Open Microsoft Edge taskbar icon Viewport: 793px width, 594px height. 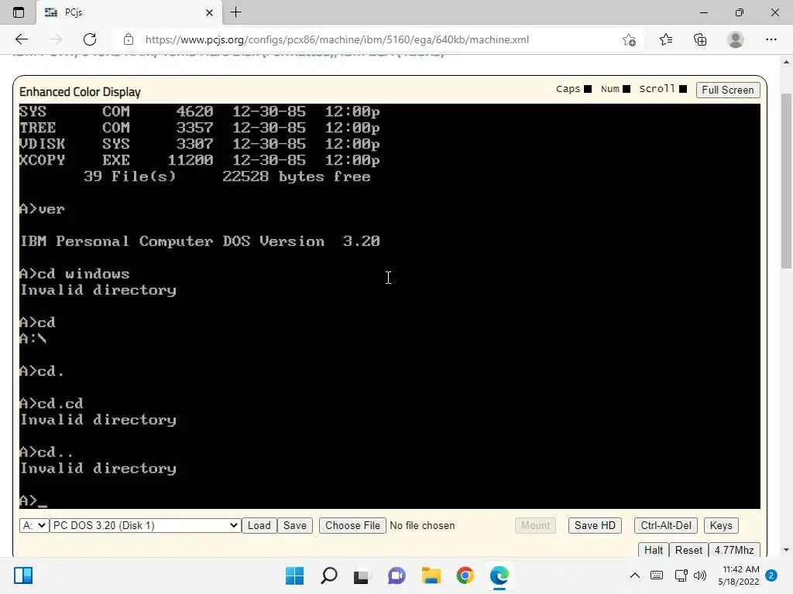pos(499,575)
